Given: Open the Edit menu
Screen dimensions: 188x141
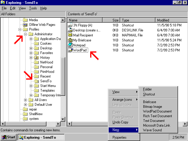Looking at the screenshot, I should [x=13, y=8].
